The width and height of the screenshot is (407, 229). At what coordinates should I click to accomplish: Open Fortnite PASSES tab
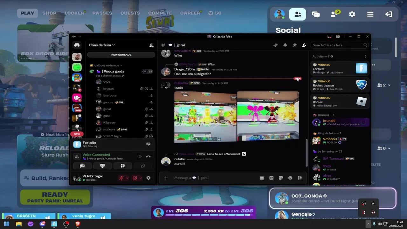[102, 13]
